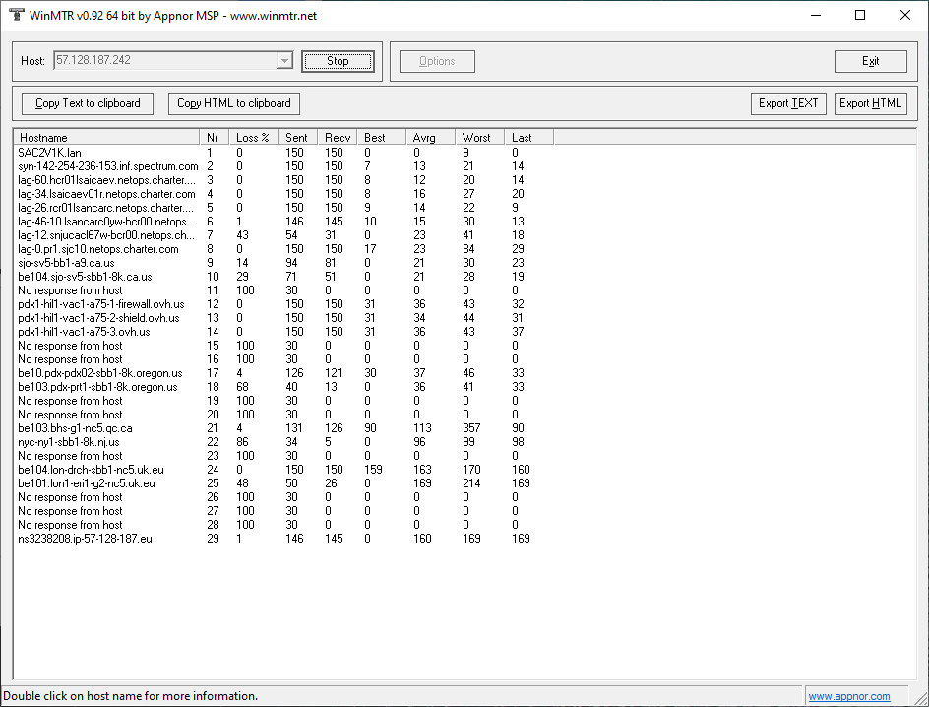
Task: Click the Avrg column header
Action: (431, 138)
